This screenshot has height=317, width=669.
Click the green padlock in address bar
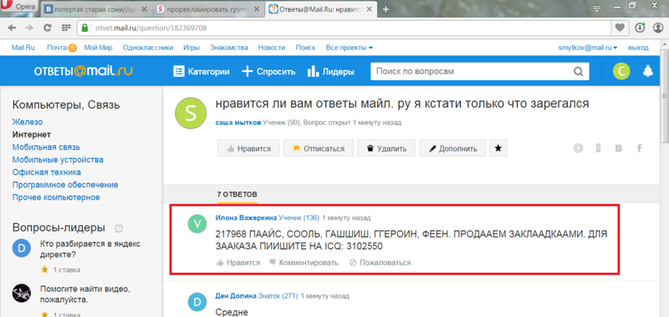85,28
